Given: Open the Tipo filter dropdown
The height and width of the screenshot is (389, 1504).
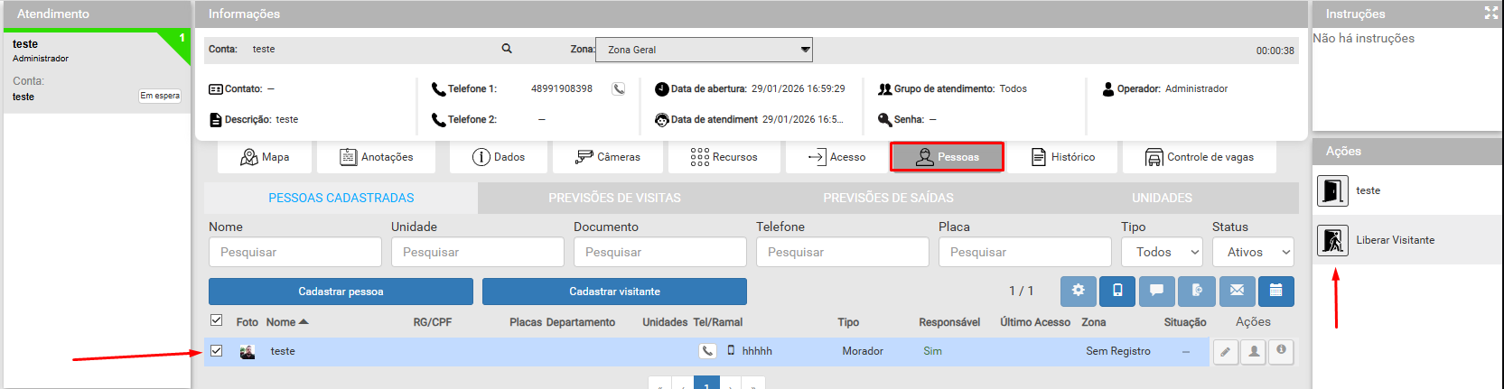Looking at the screenshot, I should point(1162,253).
